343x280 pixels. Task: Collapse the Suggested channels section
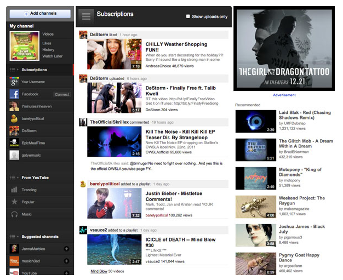pyautogui.click(x=14, y=237)
